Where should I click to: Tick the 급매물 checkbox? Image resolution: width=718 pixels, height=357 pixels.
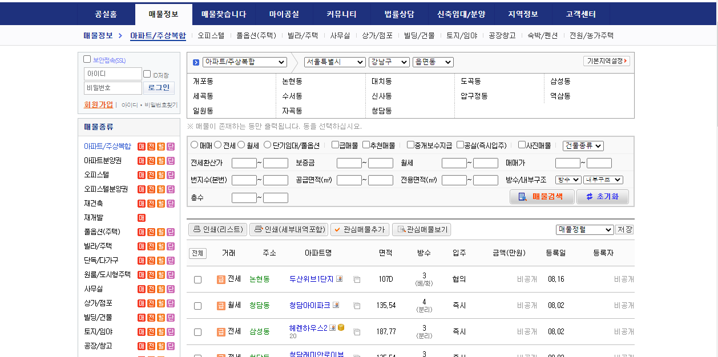[x=335, y=145]
